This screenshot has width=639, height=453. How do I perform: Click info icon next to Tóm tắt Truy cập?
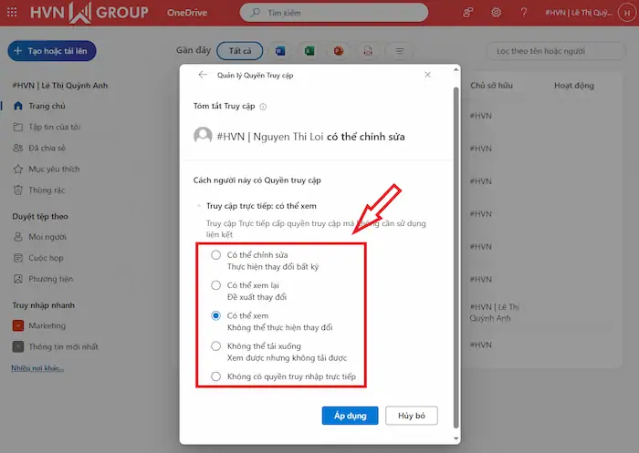[263, 107]
